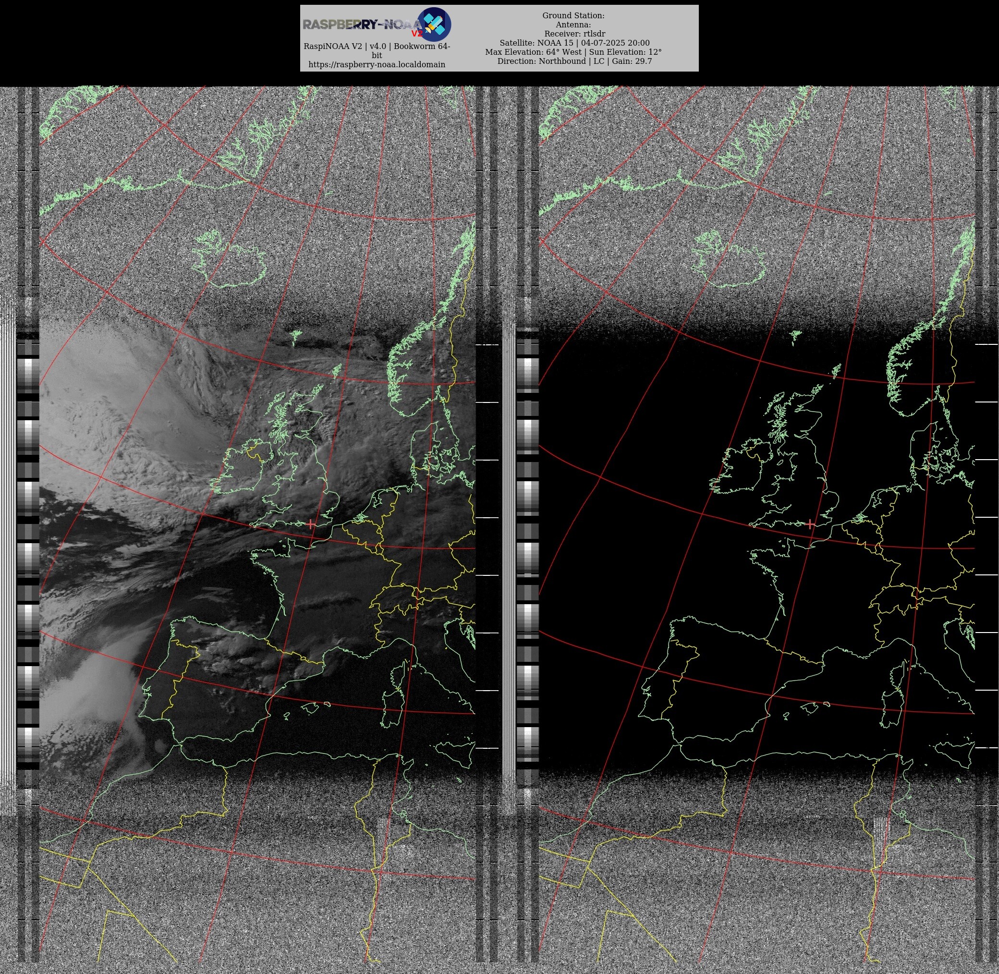The height and width of the screenshot is (974, 999).
Task: Click the RASPBERRY-NOAA logo text
Action: click(x=362, y=24)
